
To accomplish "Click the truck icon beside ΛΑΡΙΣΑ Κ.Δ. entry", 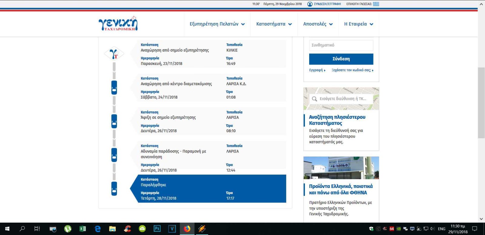I will point(114,87).
